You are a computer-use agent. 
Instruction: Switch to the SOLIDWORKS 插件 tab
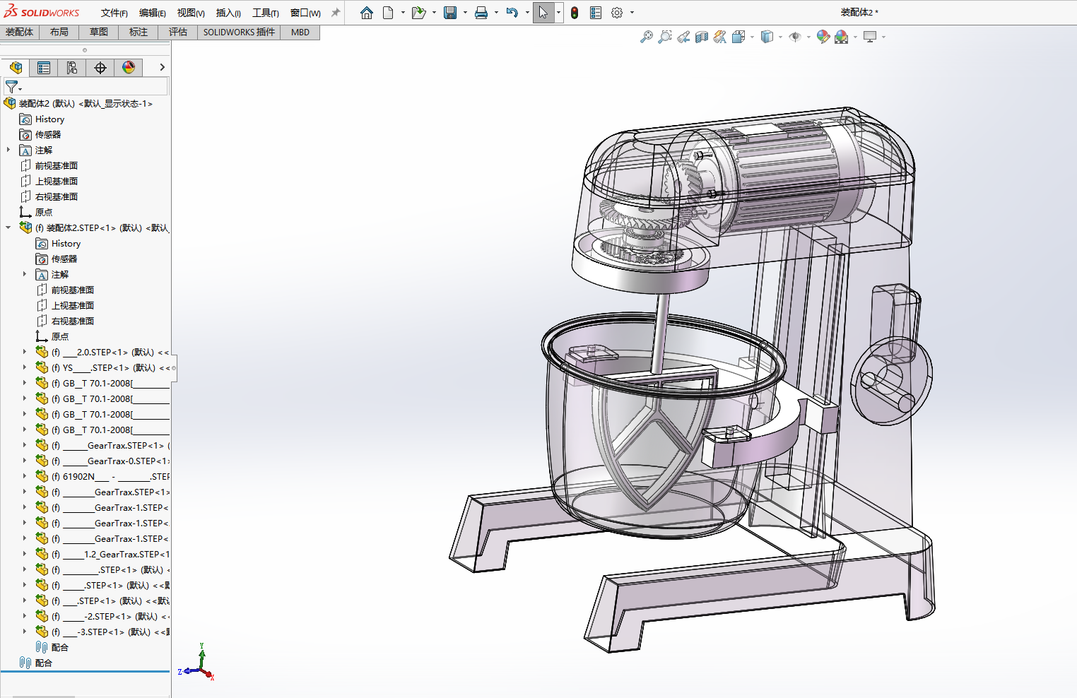tap(239, 32)
